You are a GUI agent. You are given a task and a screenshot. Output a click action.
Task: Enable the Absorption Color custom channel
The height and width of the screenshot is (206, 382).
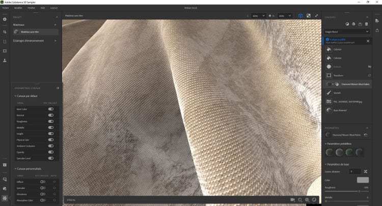click(43, 200)
